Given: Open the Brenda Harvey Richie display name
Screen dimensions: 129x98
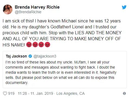Looking at the screenshot, I should [x=37, y=7].
